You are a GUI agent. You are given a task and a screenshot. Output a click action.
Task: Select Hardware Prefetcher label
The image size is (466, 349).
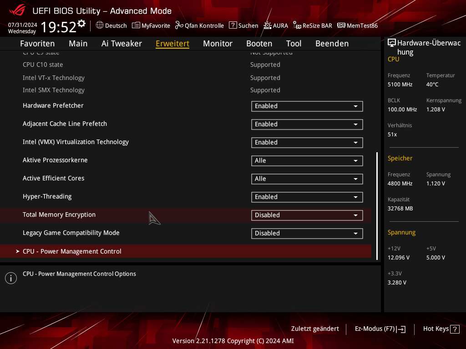53,105
